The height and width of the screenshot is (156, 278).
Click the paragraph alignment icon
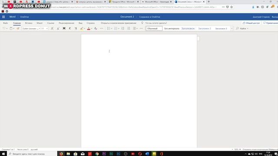coord(134,29)
